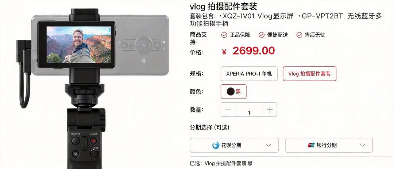The image size is (394, 169).
Task: Click the UnionPay bank logo icon
Action: 311,145
